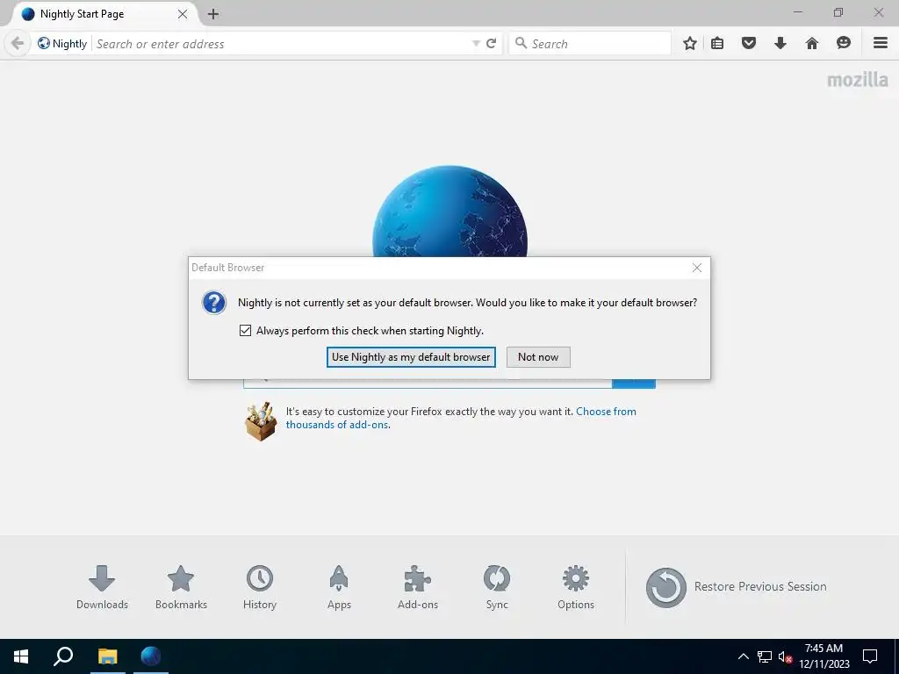
Task: Focus the 'Search or enter address' field
Action: pyautogui.click(x=281, y=44)
